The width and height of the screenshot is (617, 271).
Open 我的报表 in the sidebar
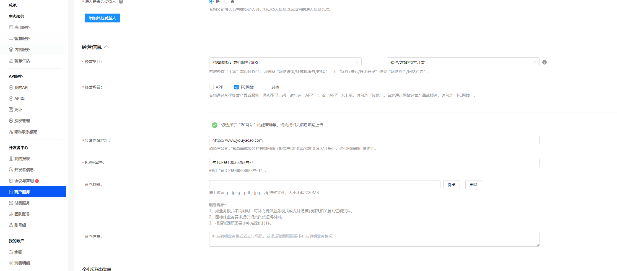point(33,159)
